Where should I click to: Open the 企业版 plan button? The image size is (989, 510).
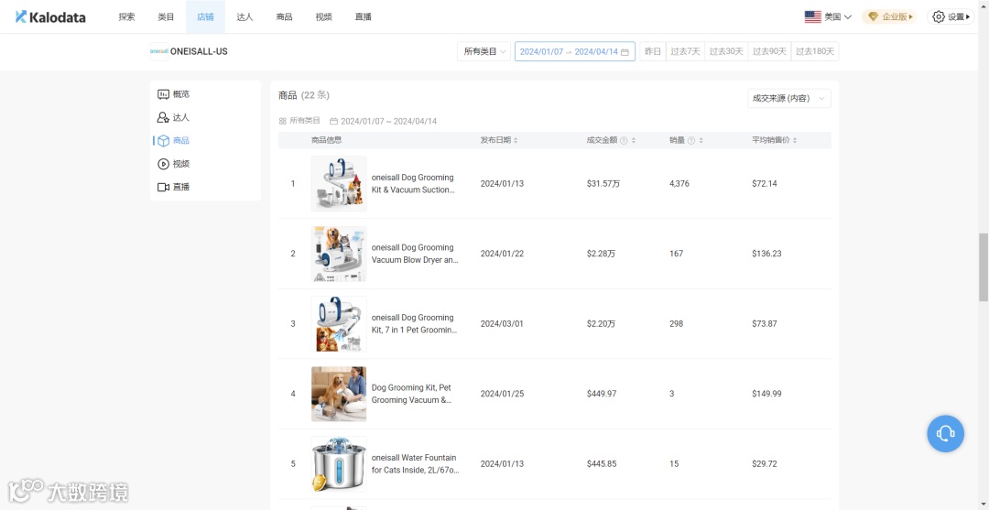pyautogui.click(x=890, y=17)
